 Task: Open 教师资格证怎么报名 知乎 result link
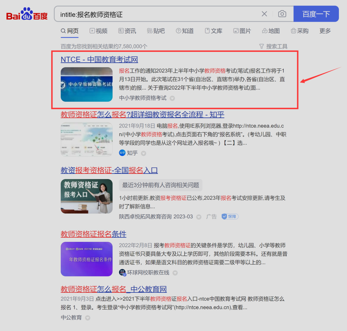pos(143,114)
